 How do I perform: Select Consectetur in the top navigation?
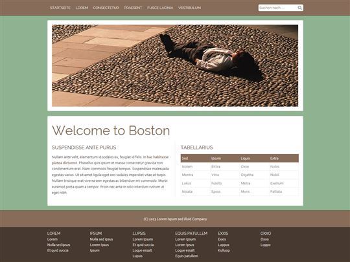(x=106, y=8)
